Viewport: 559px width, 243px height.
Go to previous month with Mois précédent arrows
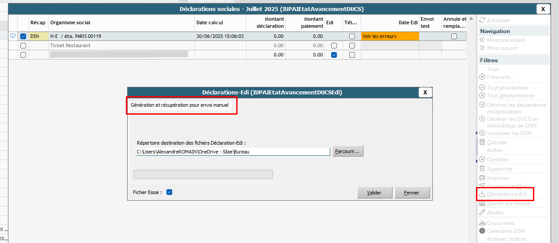click(482, 40)
